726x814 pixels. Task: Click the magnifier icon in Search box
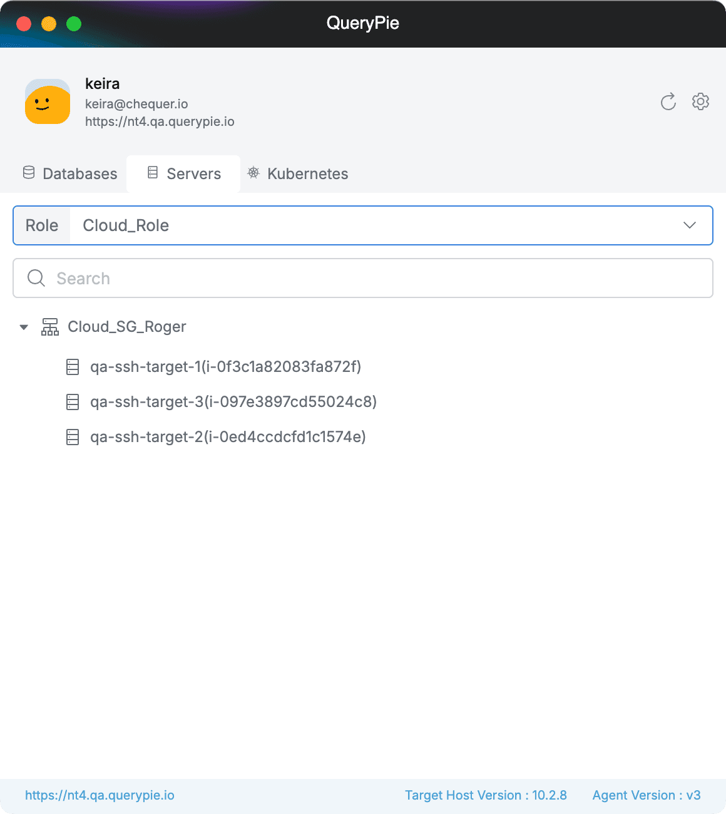tap(36, 279)
